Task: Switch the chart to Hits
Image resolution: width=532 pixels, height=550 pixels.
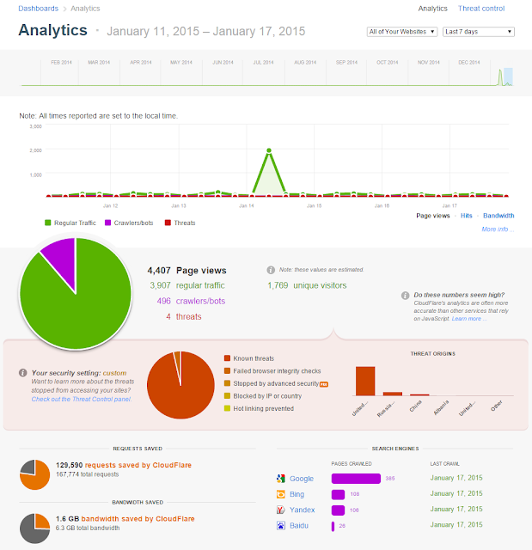Action: (466, 216)
